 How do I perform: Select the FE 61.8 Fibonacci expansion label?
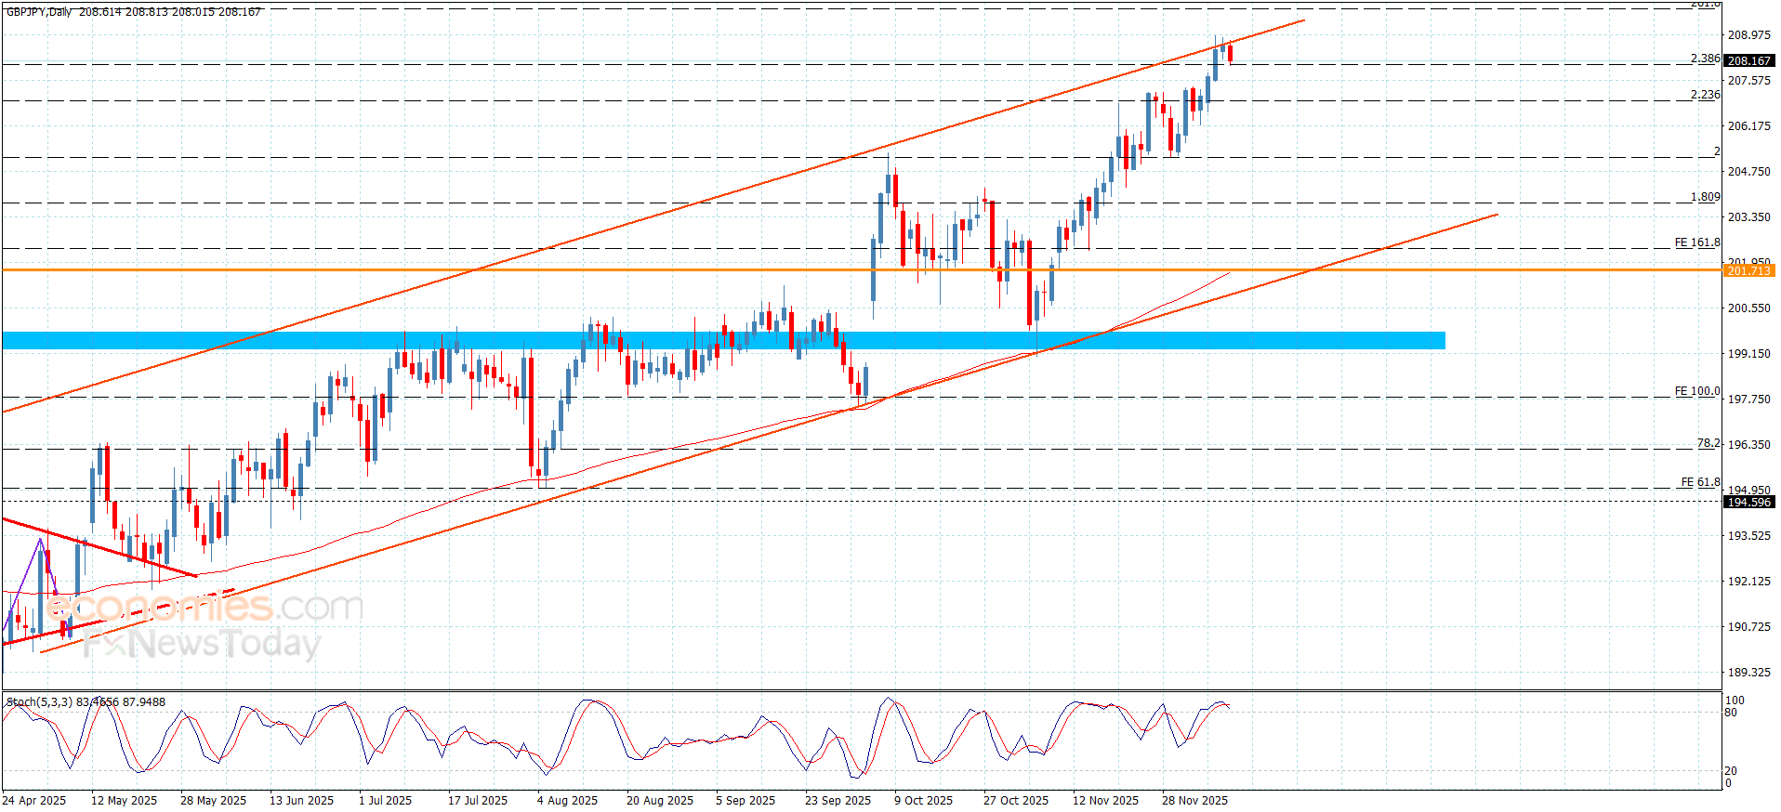pos(1700,482)
